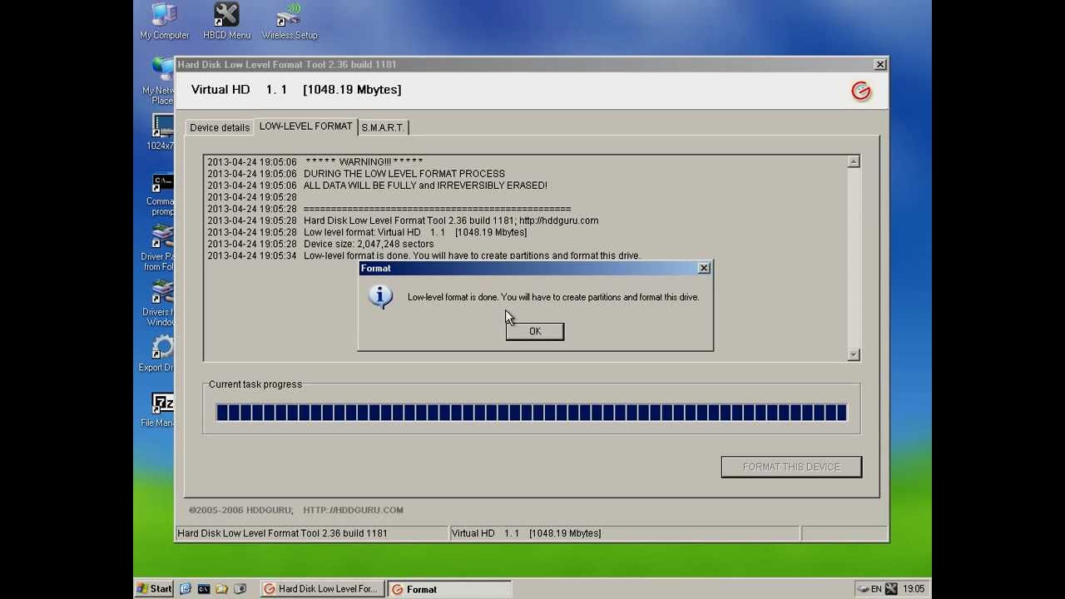This screenshot has height=599, width=1065.
Task: Click the dialog message 'Low-level format is done'
Action: point(553,297)
